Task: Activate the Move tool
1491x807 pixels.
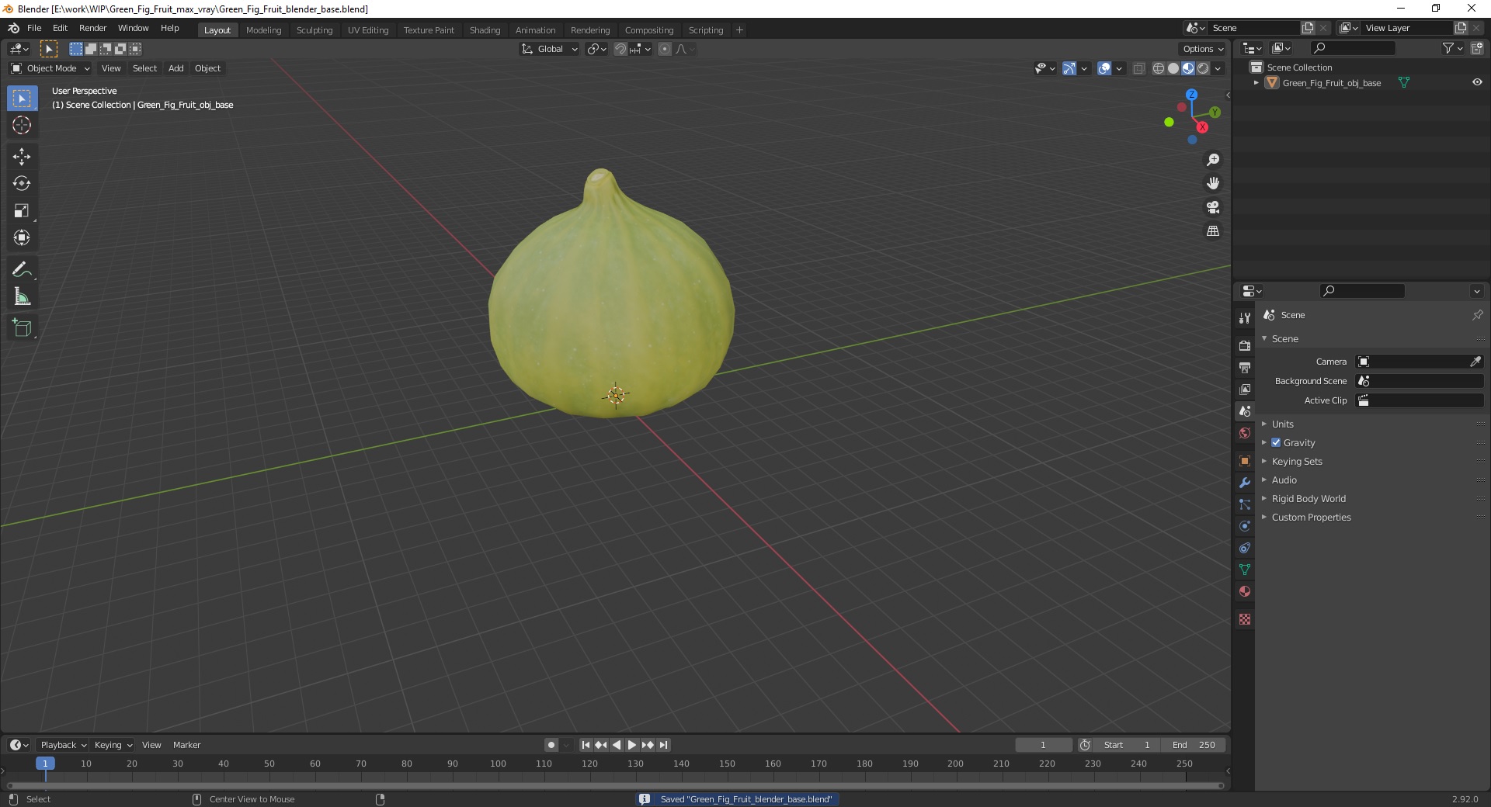Action: pos(22,157)
